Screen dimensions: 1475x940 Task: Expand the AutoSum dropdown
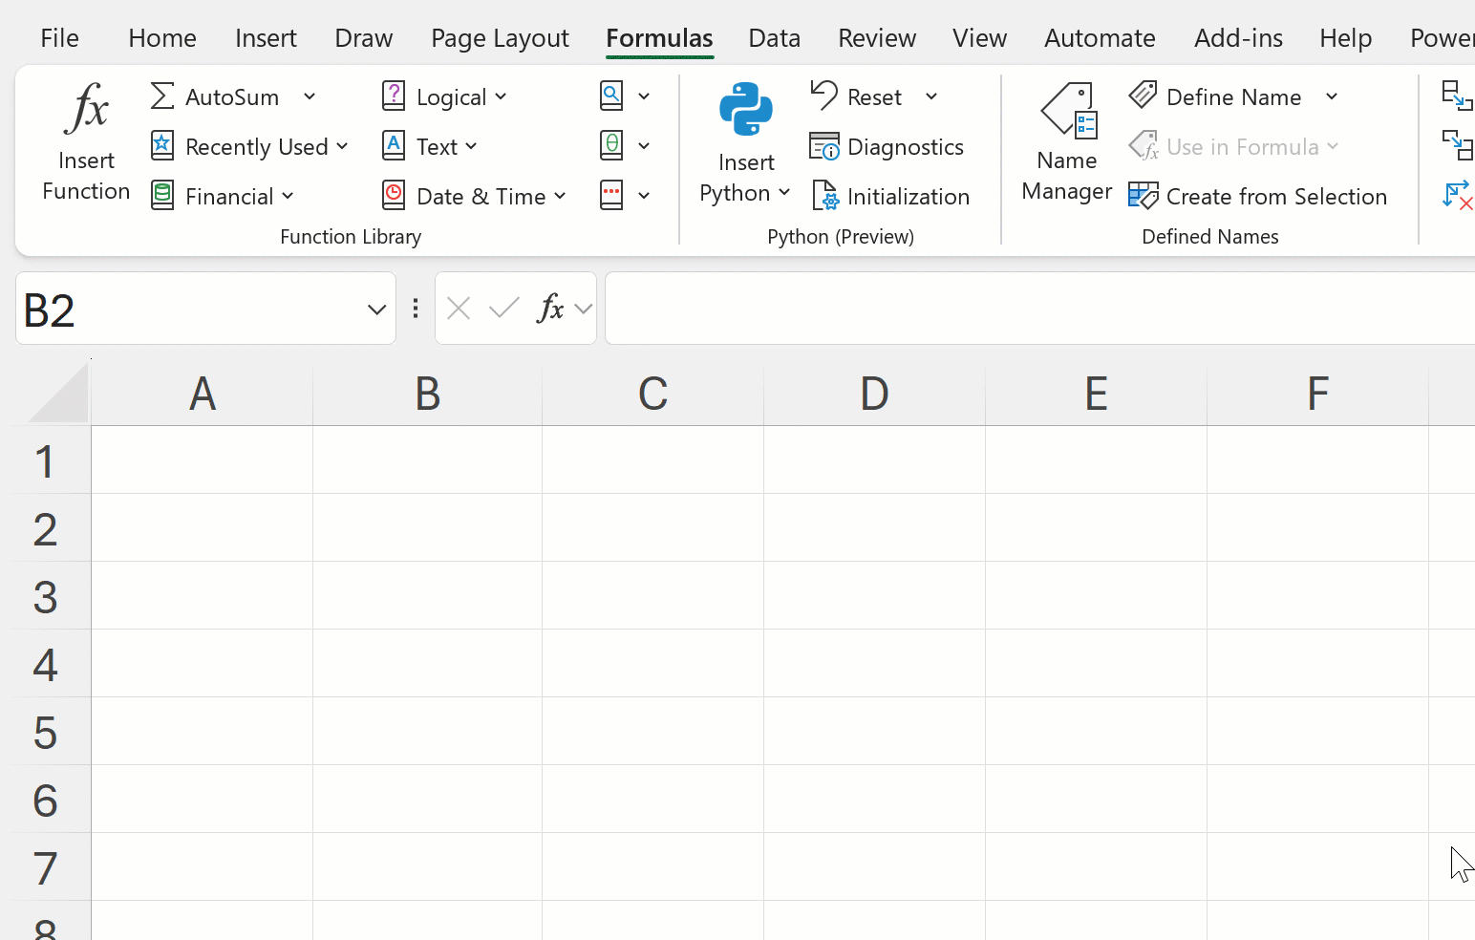click(x=309, y=96)
